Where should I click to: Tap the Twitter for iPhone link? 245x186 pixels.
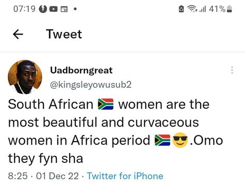125,176
